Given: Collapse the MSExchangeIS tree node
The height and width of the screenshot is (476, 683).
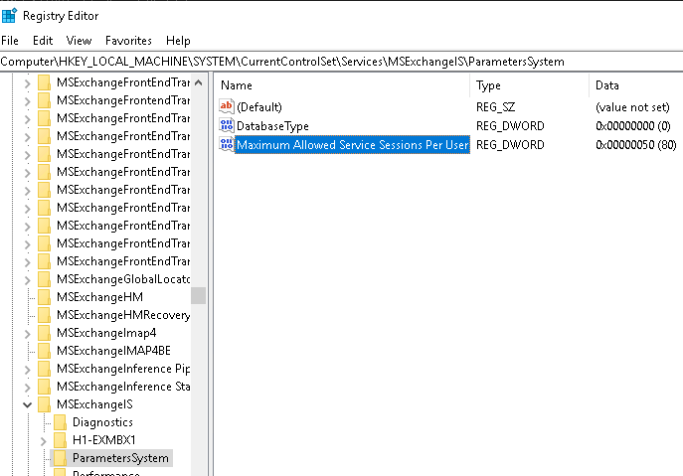Looking at the screenshot, I should [28, 405].
